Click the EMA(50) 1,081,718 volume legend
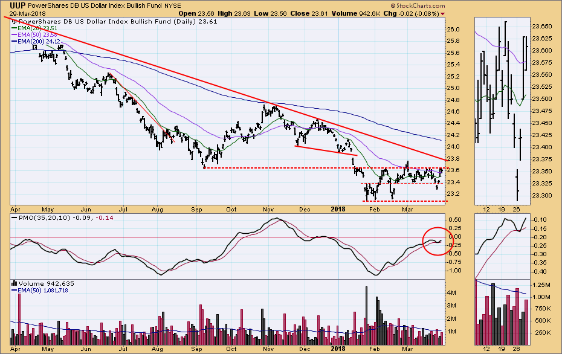Screen dimensions: 562x354 (40, 290)
